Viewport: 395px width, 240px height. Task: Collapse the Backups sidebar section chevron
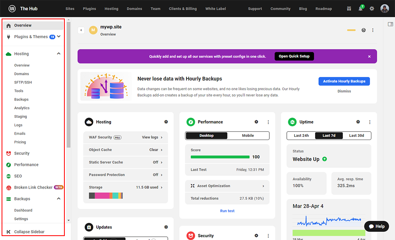pos(59,199)
